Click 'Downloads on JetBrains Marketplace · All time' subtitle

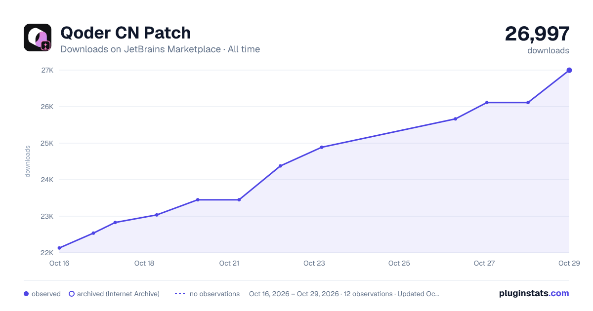pos(160,49)
